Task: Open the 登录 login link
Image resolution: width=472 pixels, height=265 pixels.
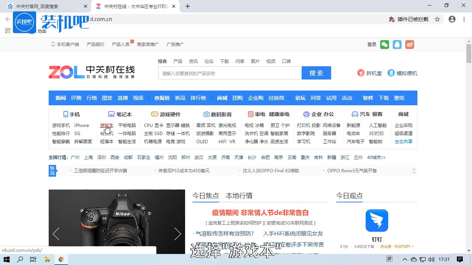Action: 372,44
